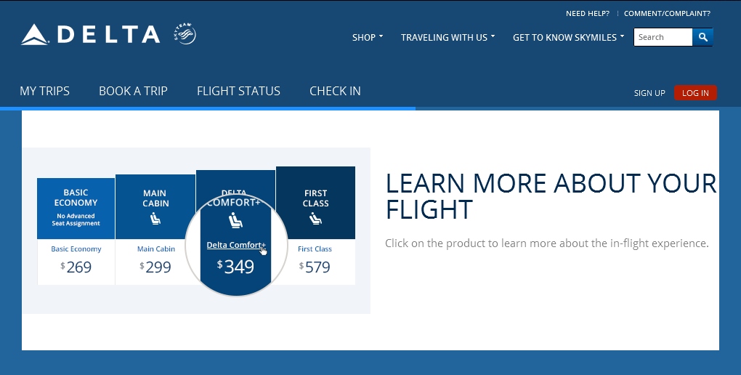Select the Flight Status tab

click(238, 91)
